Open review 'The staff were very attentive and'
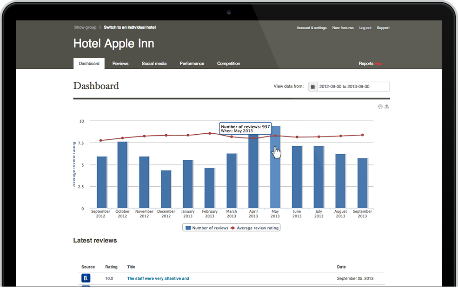 [x=158, y=279]
